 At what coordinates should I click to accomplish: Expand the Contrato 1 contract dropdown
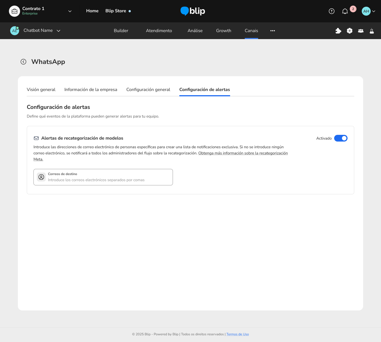point(70,11)
